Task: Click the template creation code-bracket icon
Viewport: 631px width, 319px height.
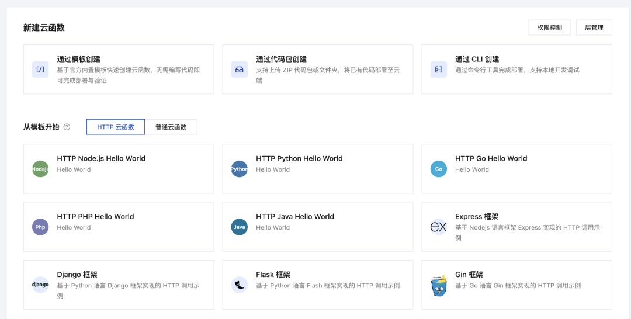Action: point(40,70)
